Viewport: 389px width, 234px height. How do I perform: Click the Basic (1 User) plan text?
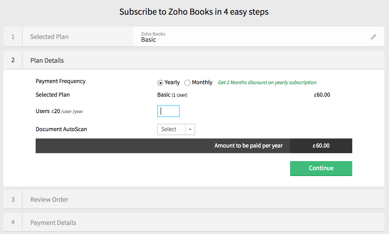(x=172, y=95)
